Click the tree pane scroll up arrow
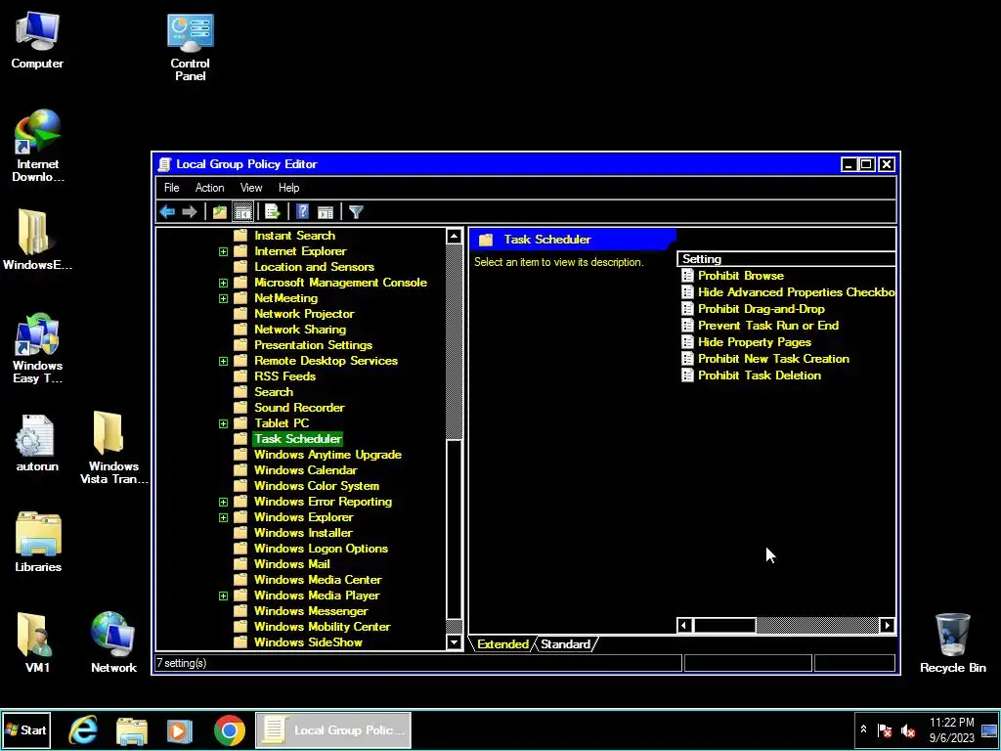The image size is (1001, 751). tap(454, 237)
